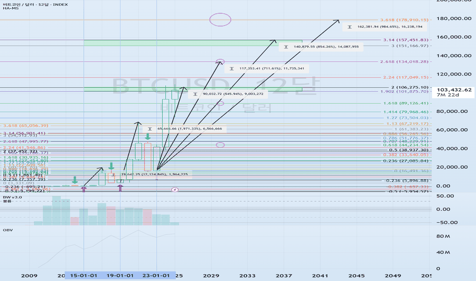The image size is (476, 281).
Task: Click the tallest teal volume bar
Action: (x=57, y=210)
